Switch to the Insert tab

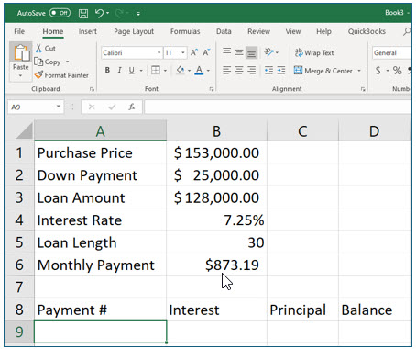[x=88, y=31]
